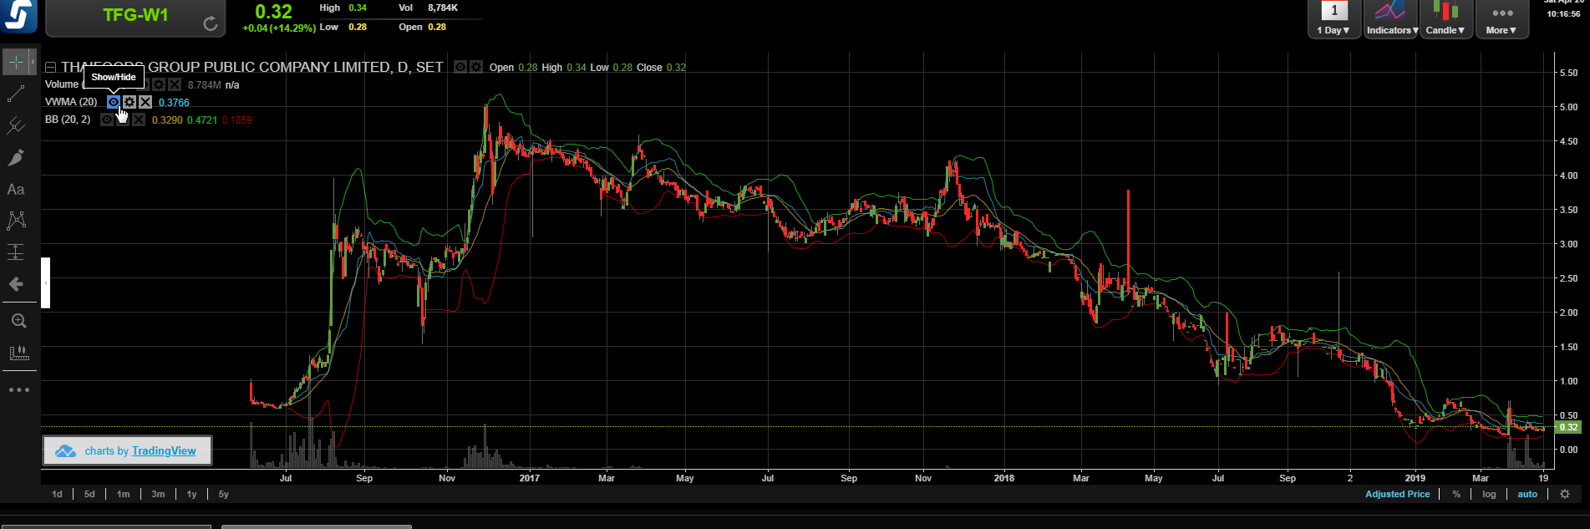
Task: Open the Candle chart type dropdown
Action: 1445,18
